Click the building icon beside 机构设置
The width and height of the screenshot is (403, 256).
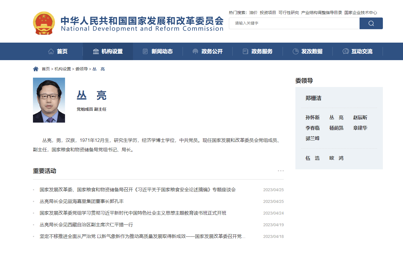(x=96, y=51)
